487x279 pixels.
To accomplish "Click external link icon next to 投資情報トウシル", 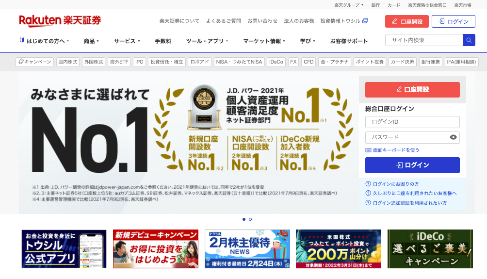I will [365, 21].
